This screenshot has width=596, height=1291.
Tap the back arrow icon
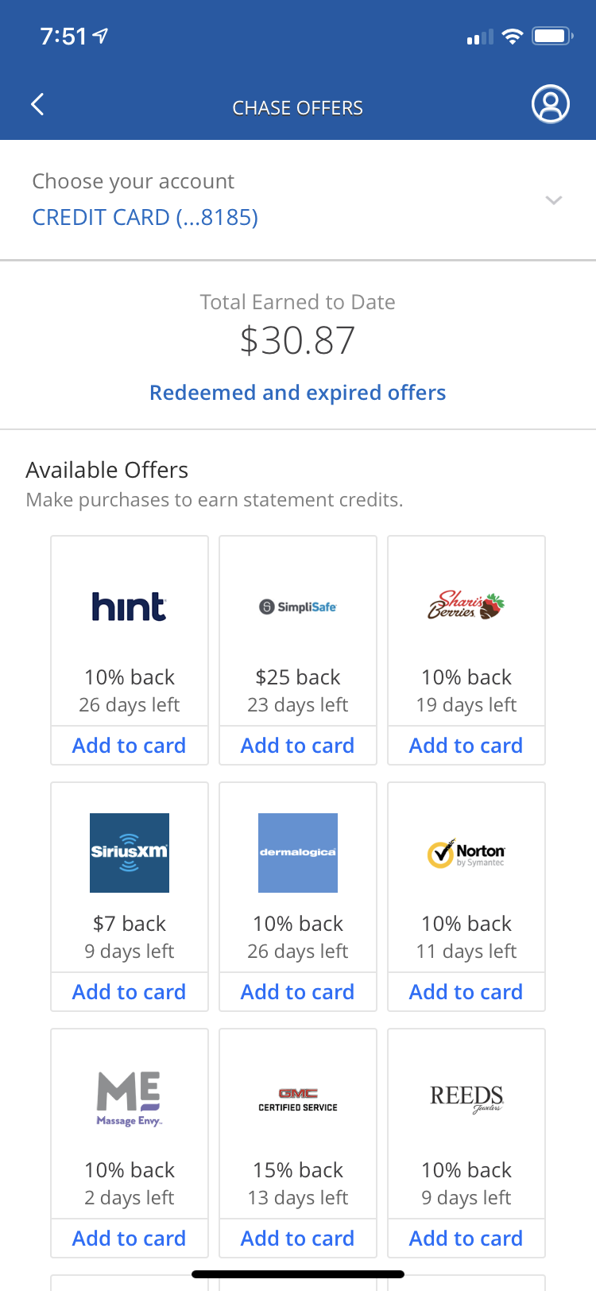pyautogui.click(x=37, y=105)
